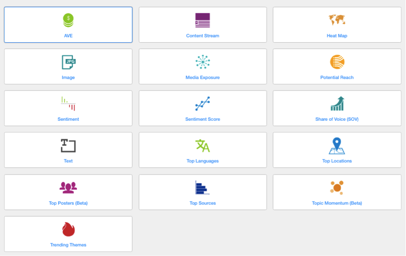The image size is (406, 256).
Task: Click the green AVE coin stack icon
Action: (x=68, y=20)
